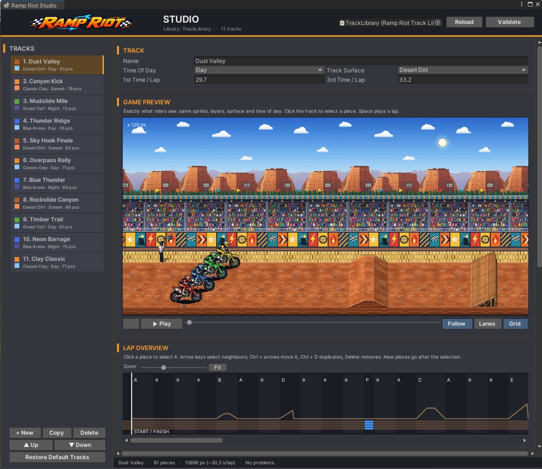The height and width of the screenshot is (469, 542).
Task: Select the Thunder Ridge track
Action: [x=57, y=124]
